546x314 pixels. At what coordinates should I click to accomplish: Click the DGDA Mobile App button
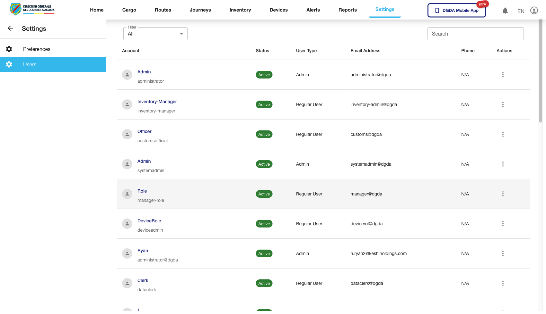coord(456,10)
